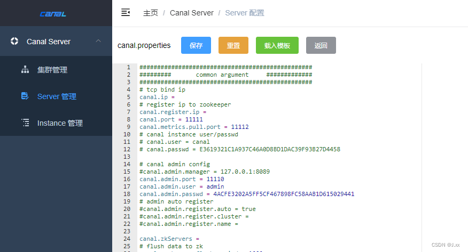Image resolution: width=468 pixels, height=252 pixels.
Task: Go to 主页 breadcrumb
Action: [151, 13]
